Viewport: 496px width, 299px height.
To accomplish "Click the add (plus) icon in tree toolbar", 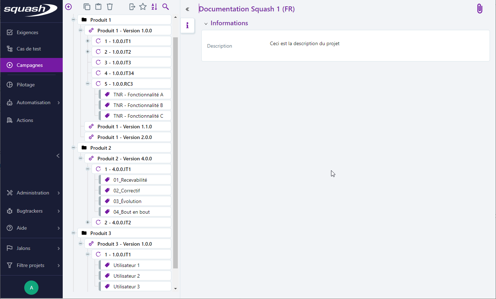I will (68, 7).
